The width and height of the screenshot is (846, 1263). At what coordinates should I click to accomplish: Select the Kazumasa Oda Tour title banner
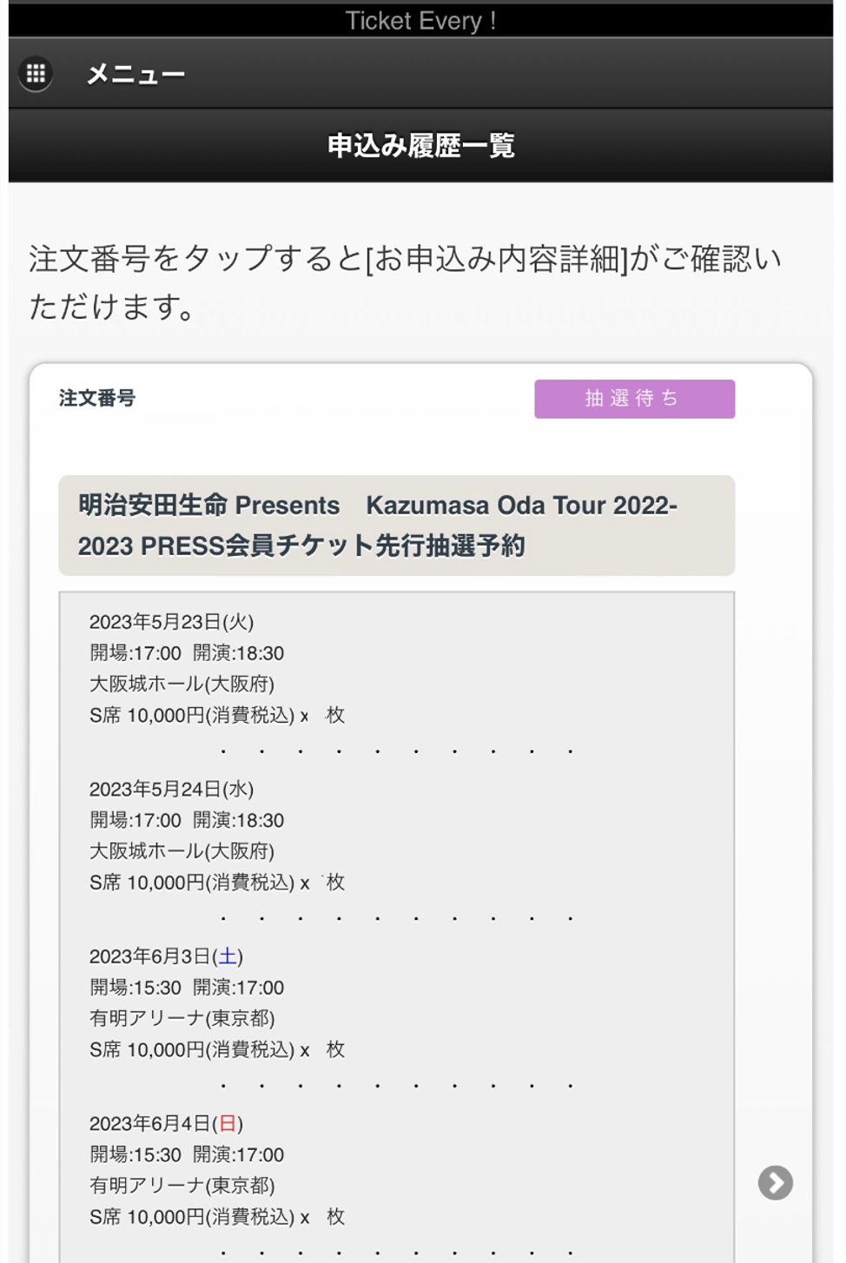pyautogui.click(x=396, y=526)
